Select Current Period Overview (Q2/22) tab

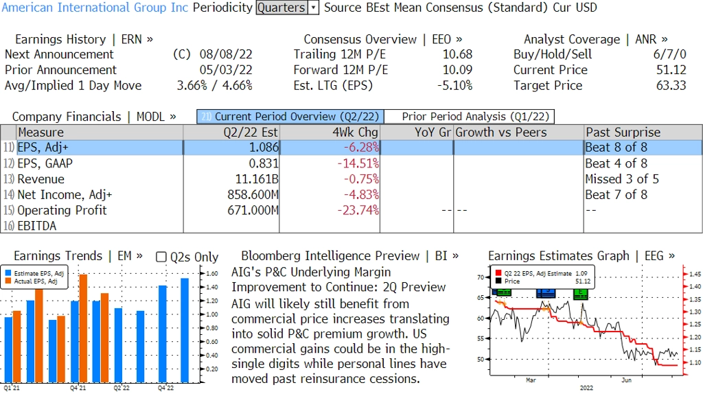click(x=290, y=117)
